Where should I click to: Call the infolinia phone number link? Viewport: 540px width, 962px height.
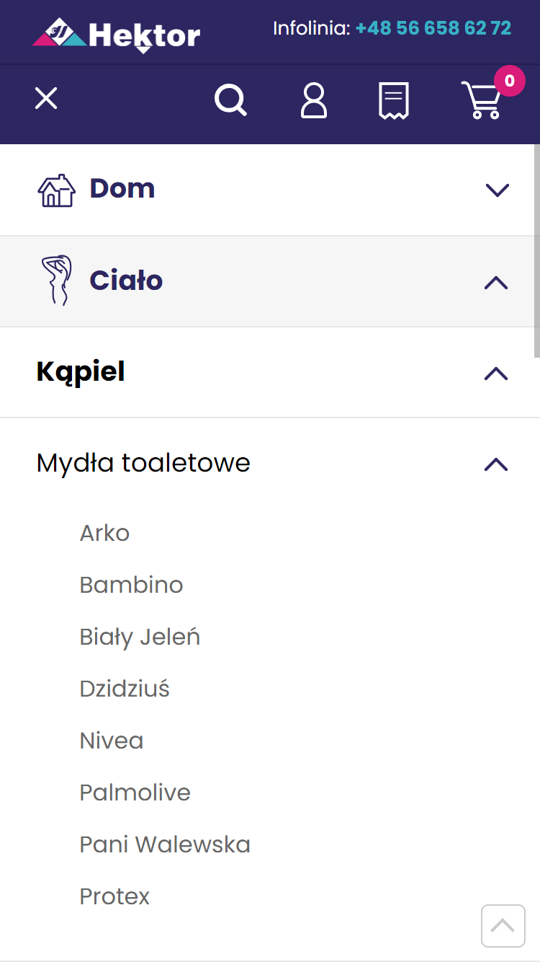click(433, 28)
